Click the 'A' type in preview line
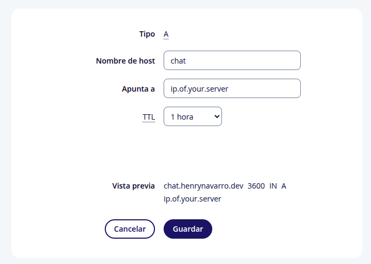Screen dimensions: 371x264 tap(284, 186)
